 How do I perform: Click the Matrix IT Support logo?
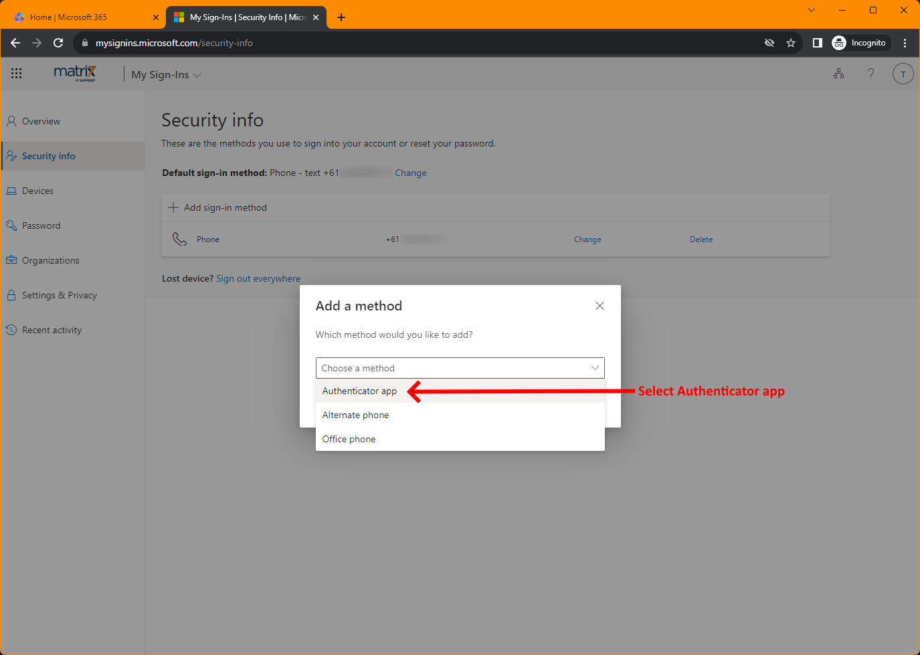(74, 73)
